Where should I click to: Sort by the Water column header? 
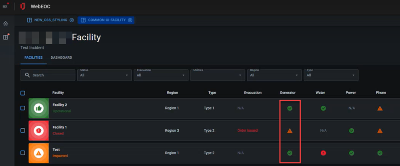coord(320,93)
